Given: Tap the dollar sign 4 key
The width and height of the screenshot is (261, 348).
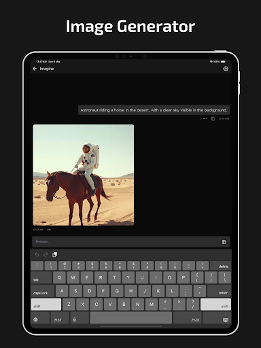Looking at the screenshot, I should click(92, 266).
